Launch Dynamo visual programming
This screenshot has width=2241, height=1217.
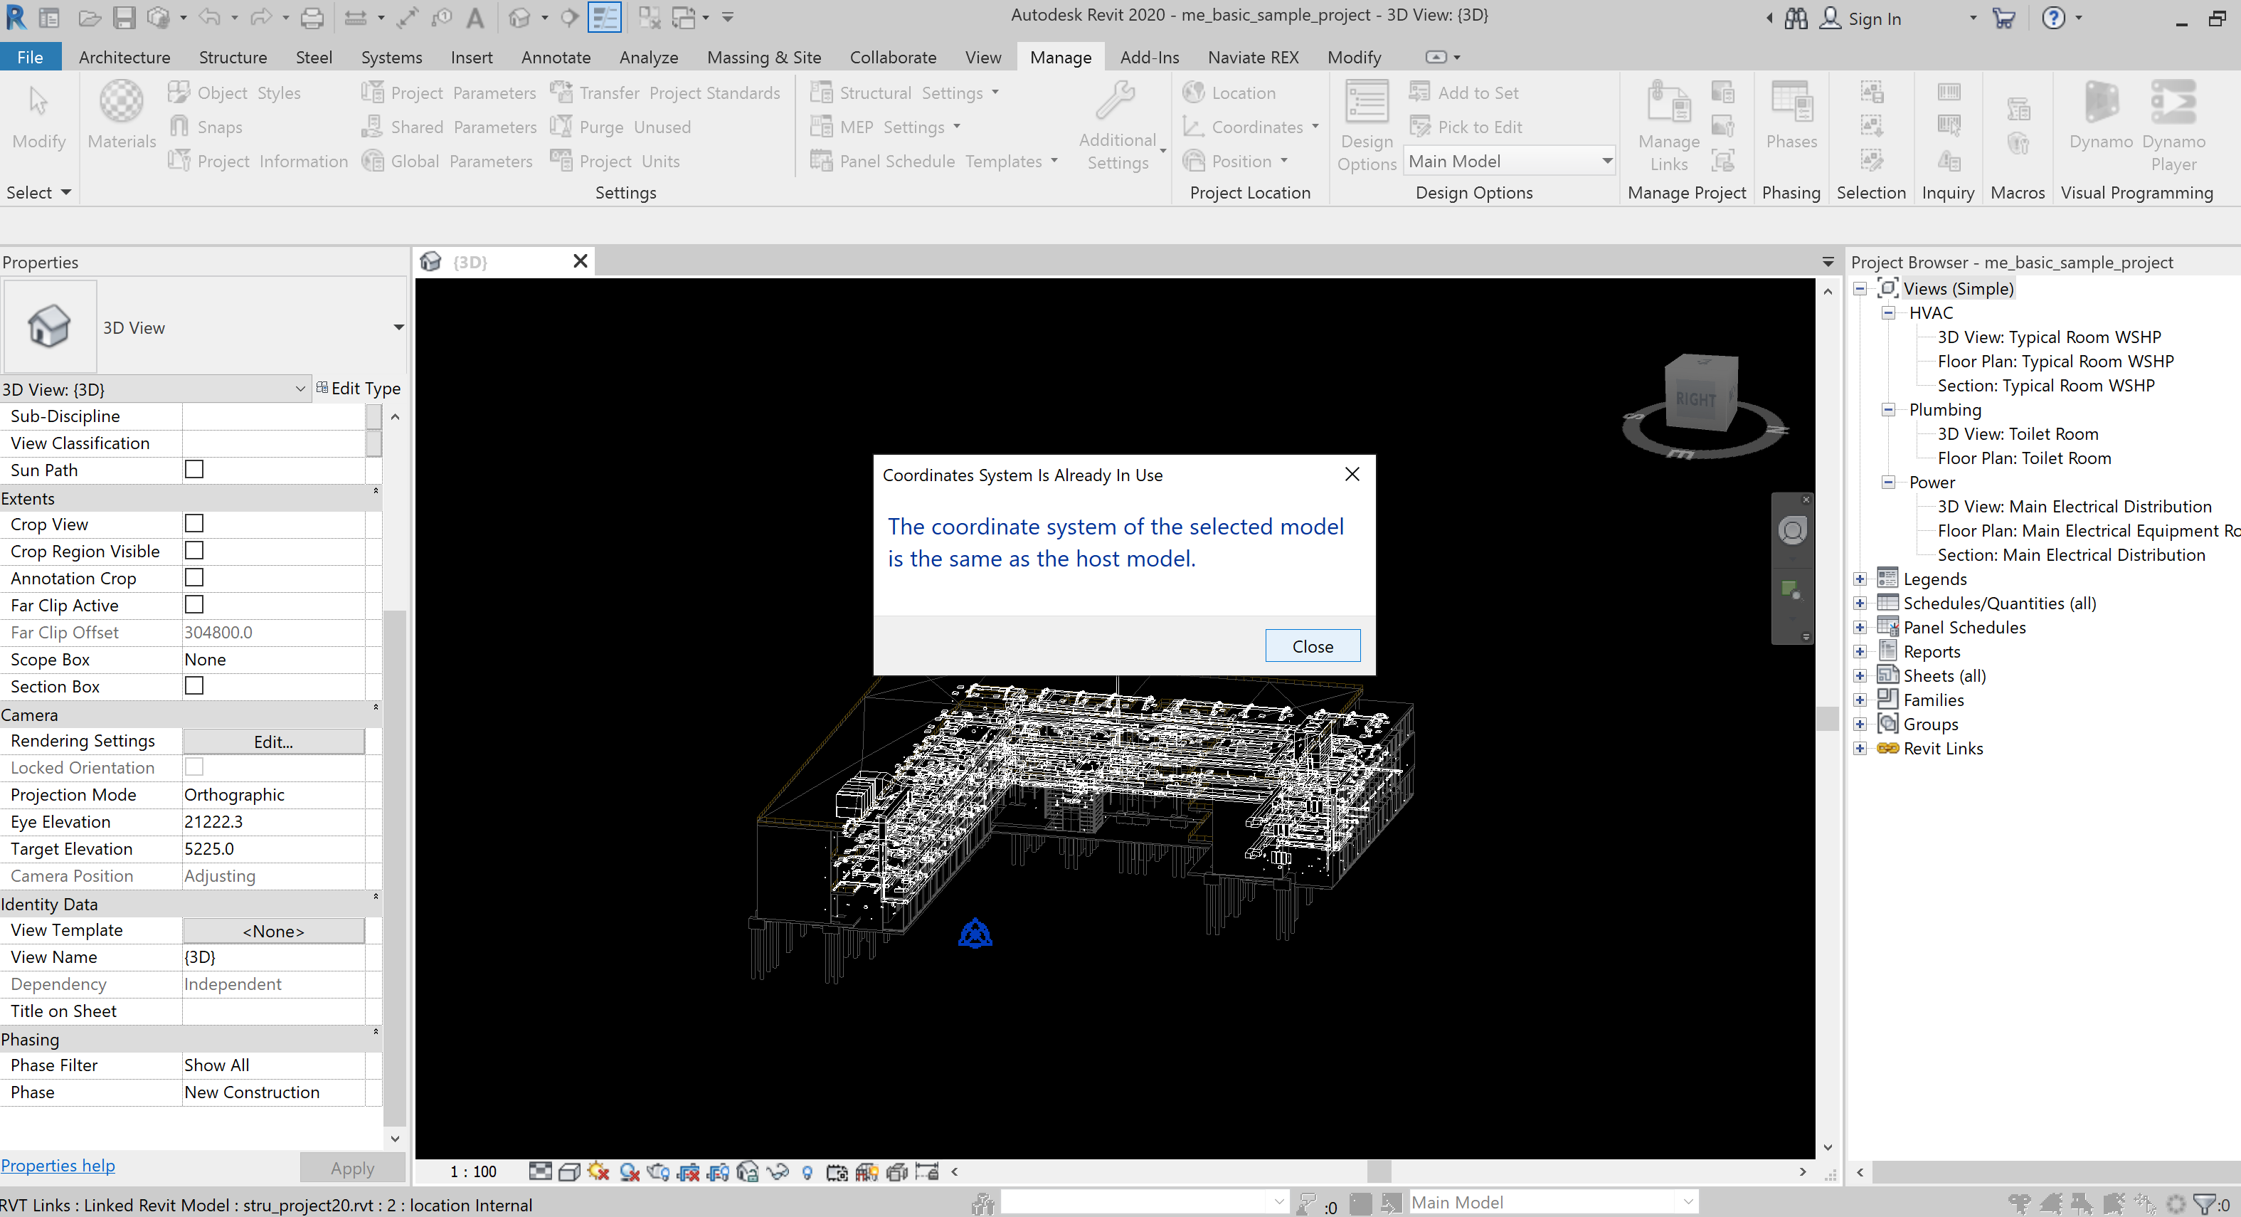click(2100, 122)
